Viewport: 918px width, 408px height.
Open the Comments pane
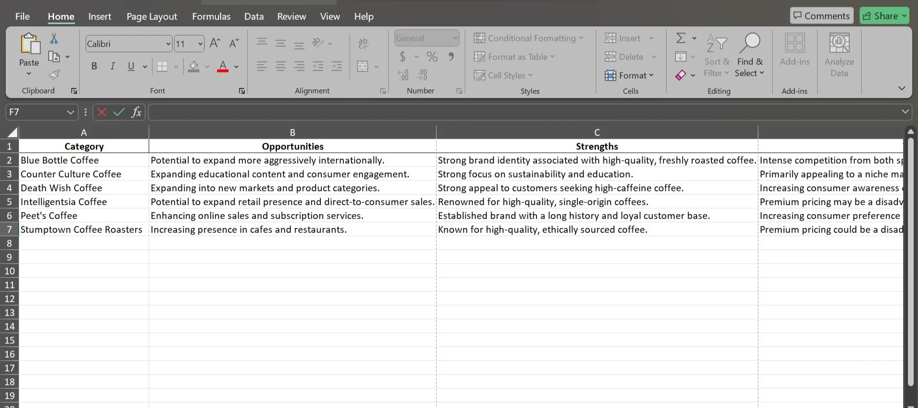tap(821, 16)
